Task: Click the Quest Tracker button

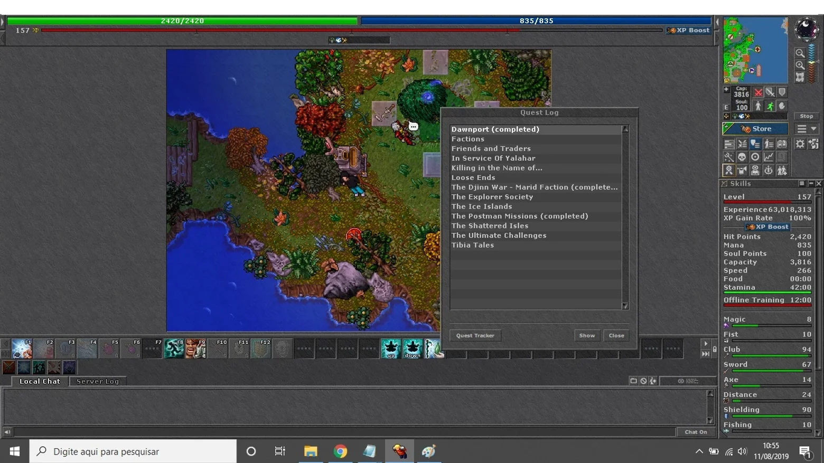Action: pos(475,335)
